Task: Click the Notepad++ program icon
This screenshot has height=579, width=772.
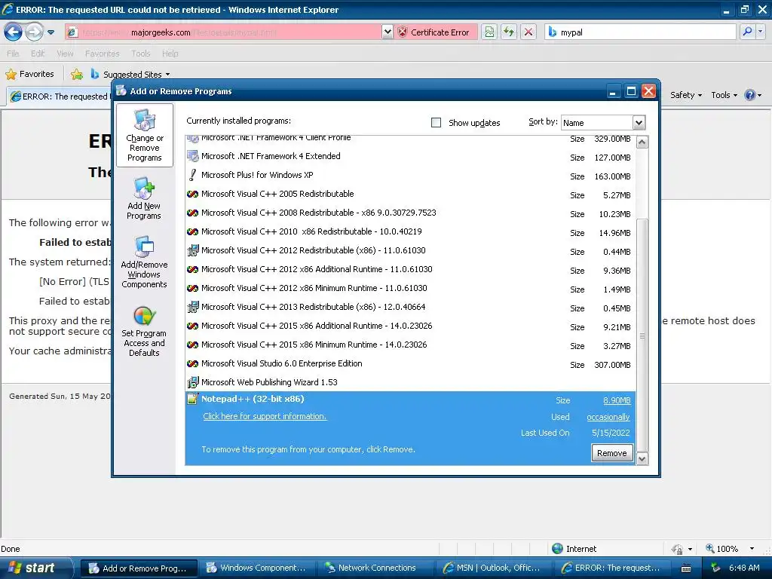Action: 192,400
